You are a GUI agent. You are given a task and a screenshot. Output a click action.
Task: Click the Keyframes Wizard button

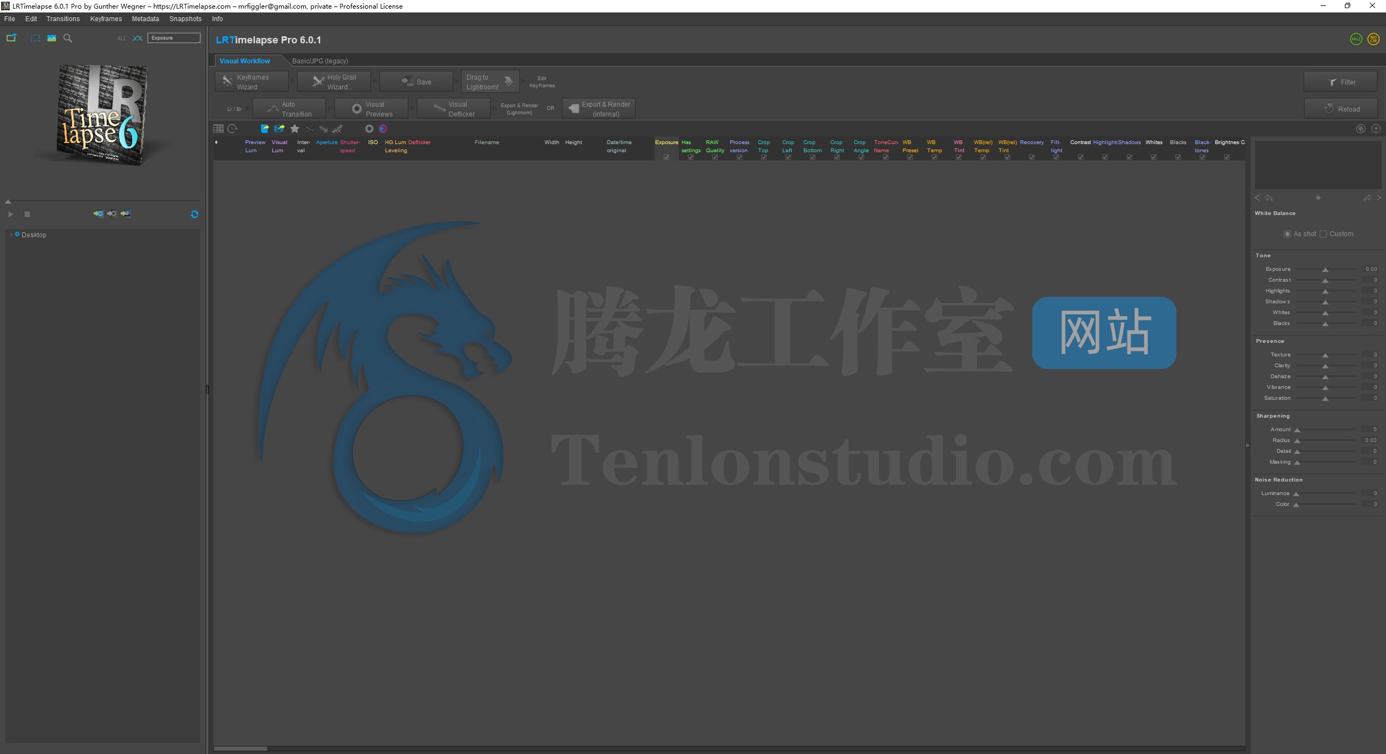click(x=252, y=82)
